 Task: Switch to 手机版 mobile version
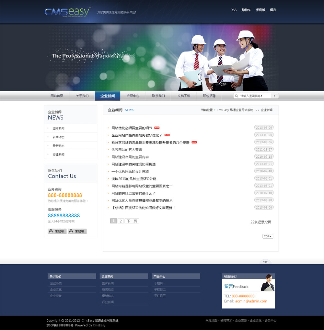click(x=260, y=10)
